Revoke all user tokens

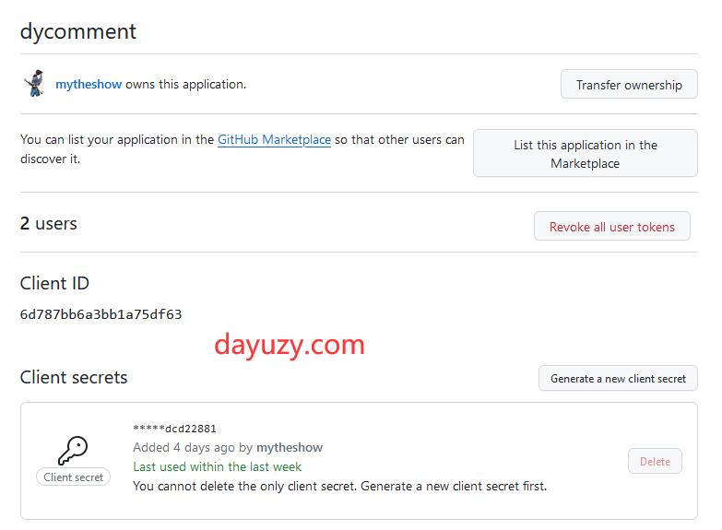coord(611,227)
